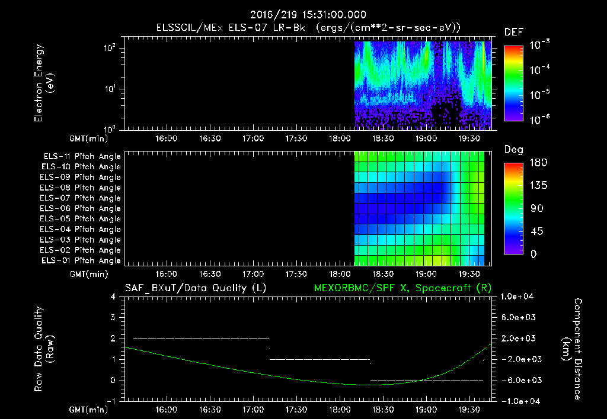Viewport: 607px width, 419px height.
Task: Select the ELS-07 Pitch Angle row label
Action: [x=81, y=198]
